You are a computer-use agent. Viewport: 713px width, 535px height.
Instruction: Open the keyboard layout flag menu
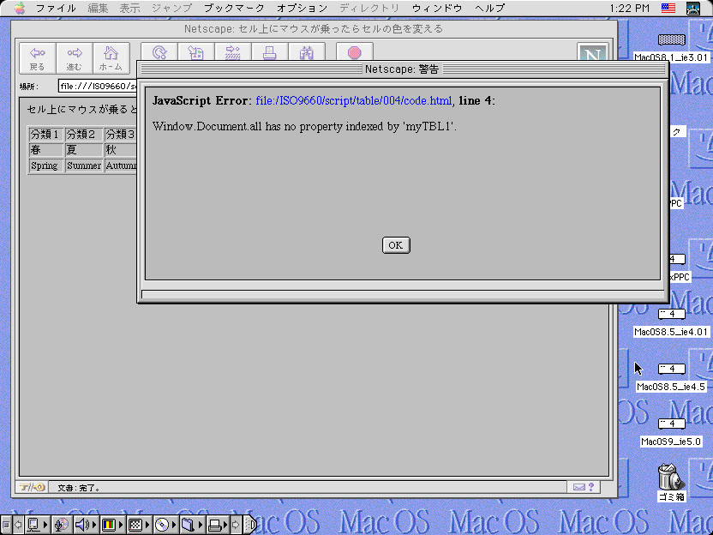point(668,9)
